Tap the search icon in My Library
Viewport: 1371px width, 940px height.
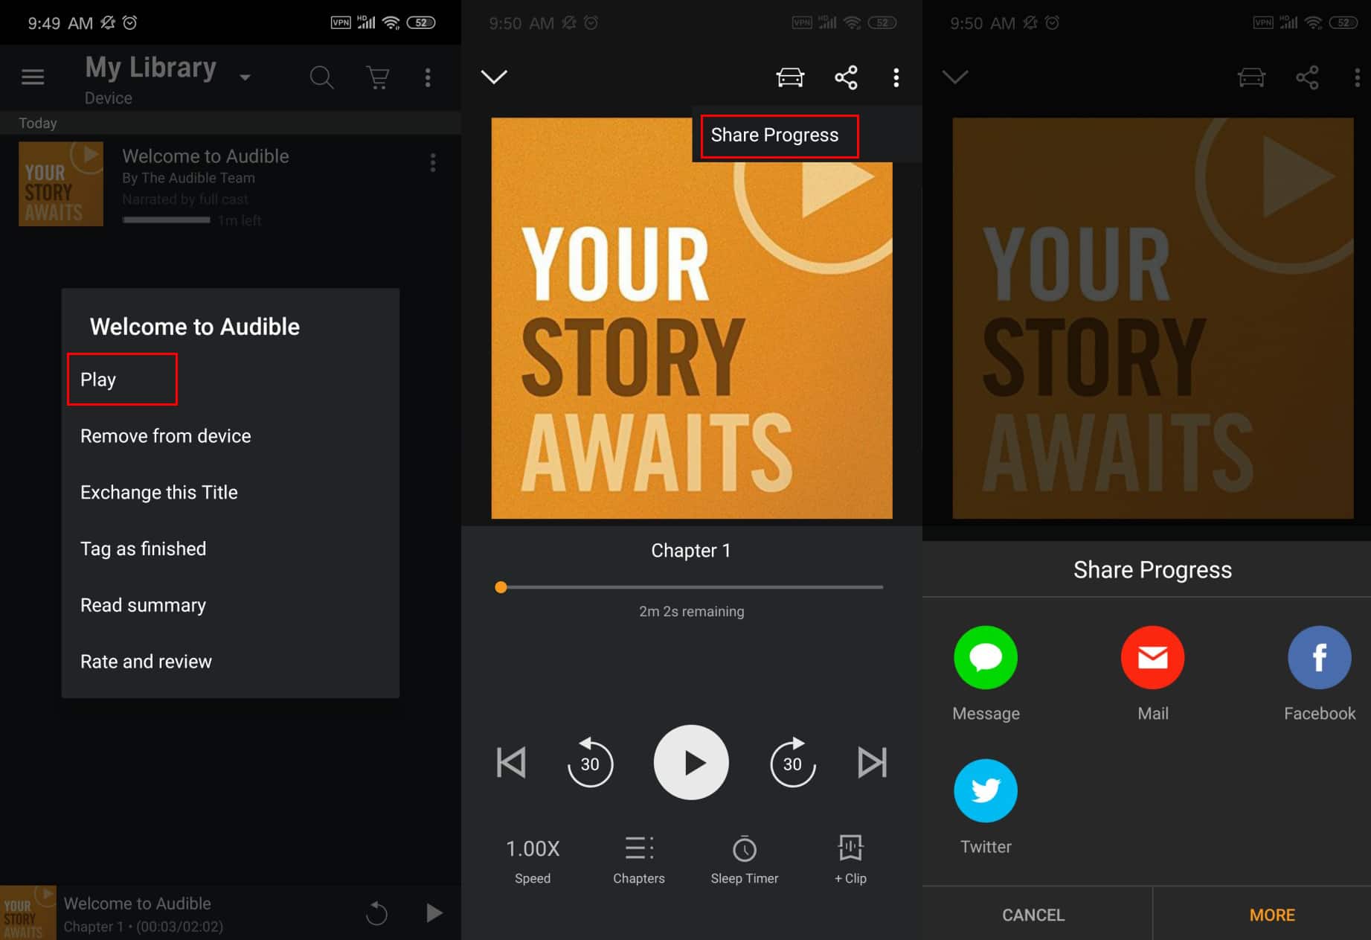[321, 77]
